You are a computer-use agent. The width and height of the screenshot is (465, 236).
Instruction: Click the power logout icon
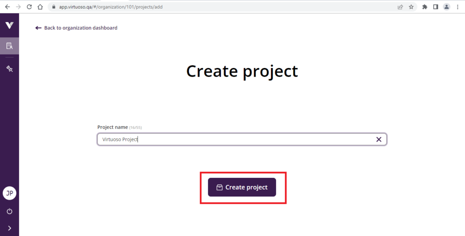[9, 211]
